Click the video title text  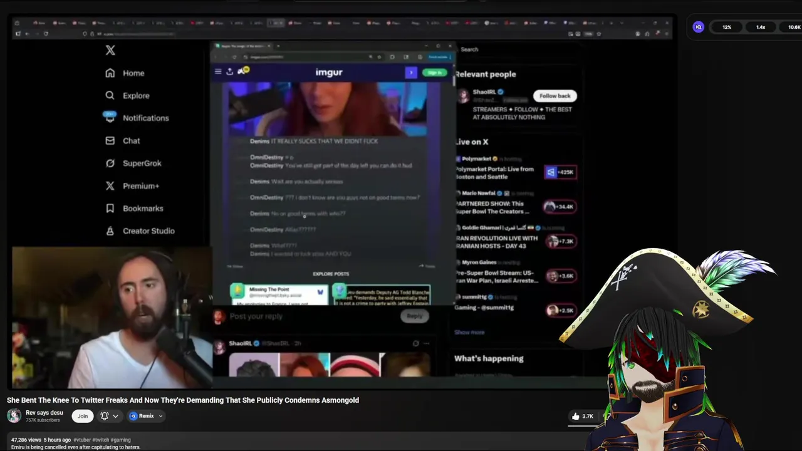[183, 400]
